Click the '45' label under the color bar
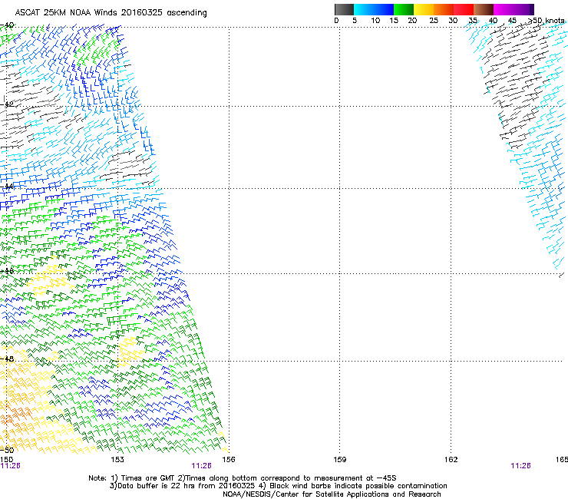Screen dimensions: 568x499 [x=512, y=21]
